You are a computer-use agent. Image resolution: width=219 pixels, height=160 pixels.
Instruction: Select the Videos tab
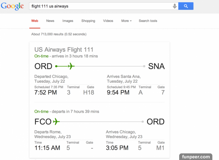[108, 21]
